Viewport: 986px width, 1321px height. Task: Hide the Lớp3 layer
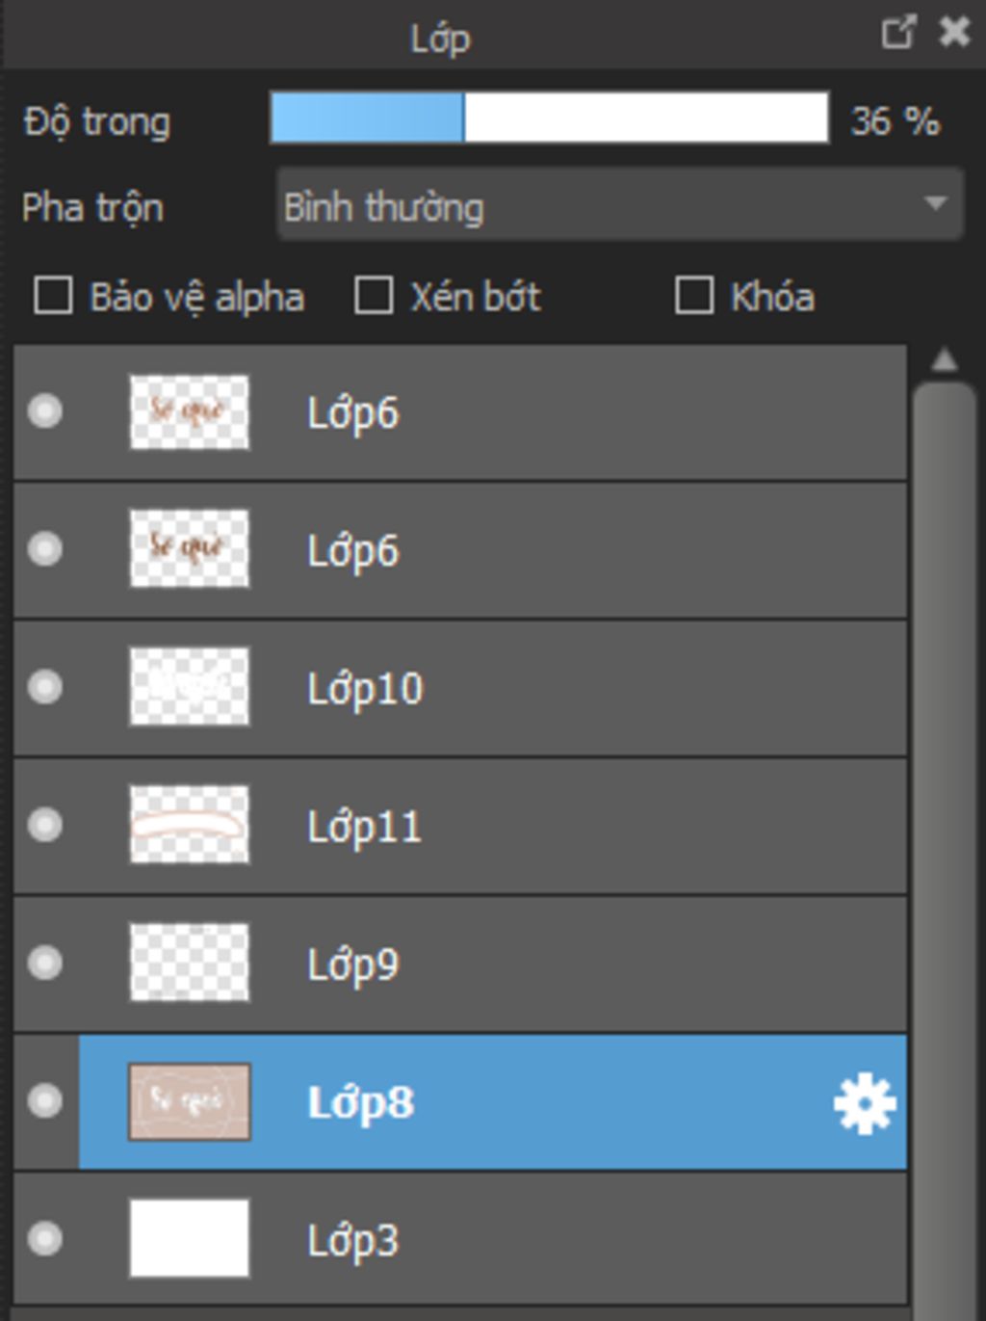coord(44,1238)
